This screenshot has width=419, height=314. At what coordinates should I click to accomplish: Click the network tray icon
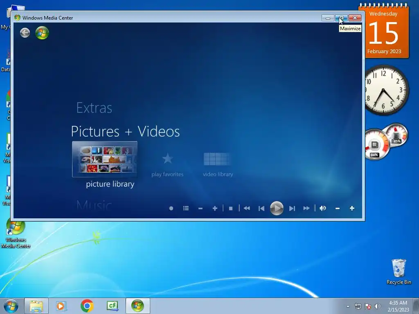[x=358, y=306]
